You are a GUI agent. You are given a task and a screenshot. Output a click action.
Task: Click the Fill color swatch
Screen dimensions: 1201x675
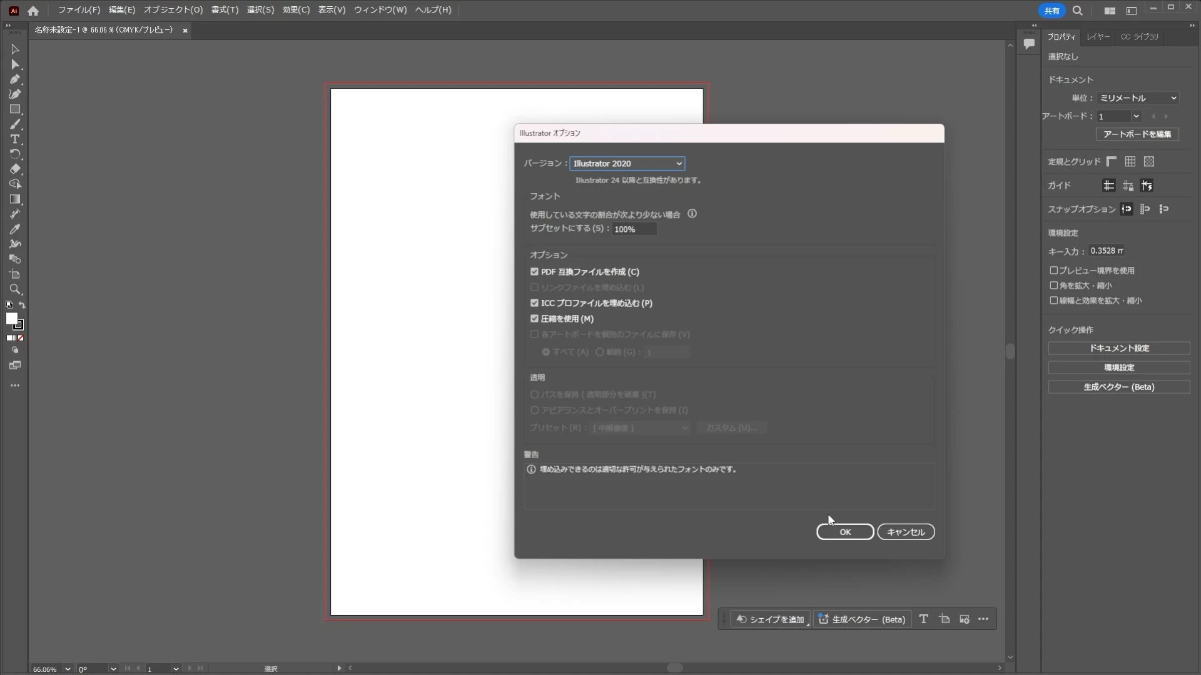(11, 319)
